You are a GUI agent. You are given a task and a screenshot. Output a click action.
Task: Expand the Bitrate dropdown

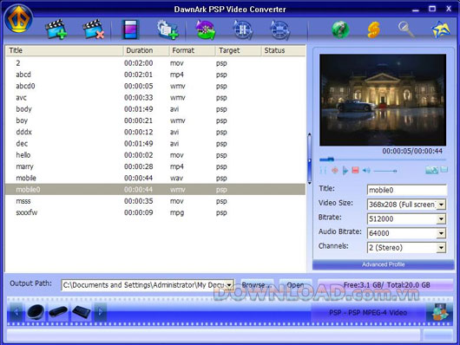441,219
